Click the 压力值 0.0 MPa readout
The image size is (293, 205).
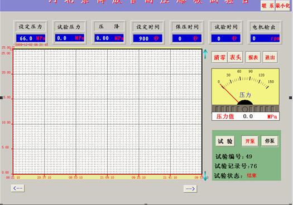tap(246, 116)
